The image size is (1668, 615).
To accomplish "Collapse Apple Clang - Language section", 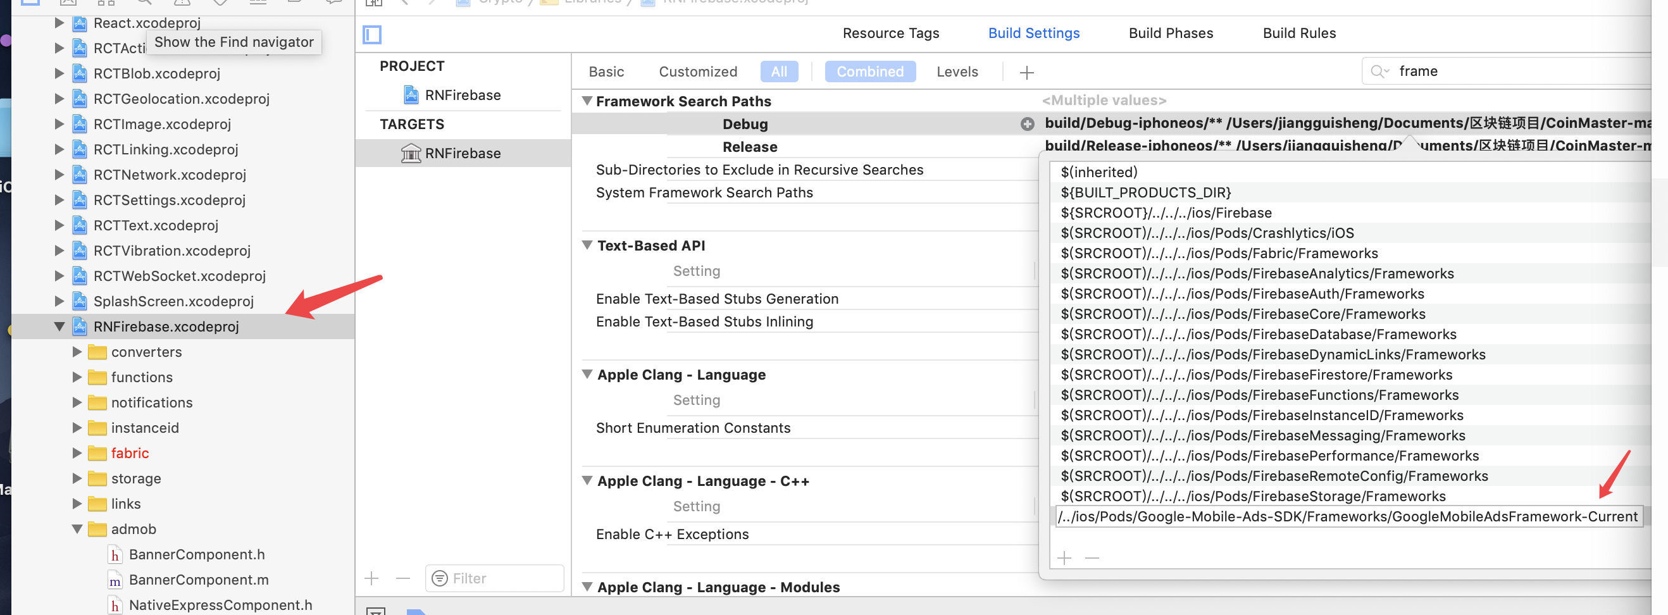I will pos(587,374).
